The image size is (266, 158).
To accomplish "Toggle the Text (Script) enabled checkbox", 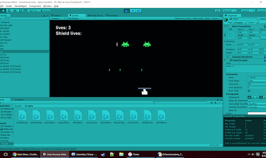I will coord(231,60).
